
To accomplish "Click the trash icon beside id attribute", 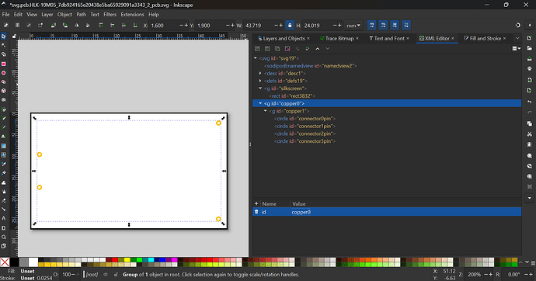I will click(x=256, y=212).
